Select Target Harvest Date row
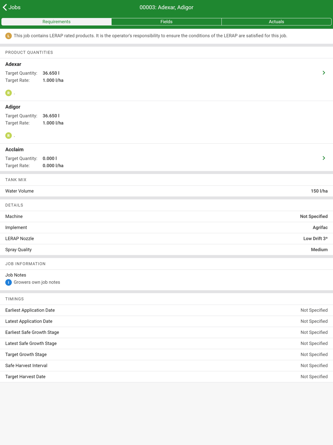333x445 pixels. pos(166,377)
